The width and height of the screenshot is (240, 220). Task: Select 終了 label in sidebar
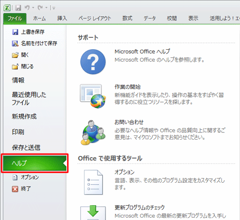[25, 189]
